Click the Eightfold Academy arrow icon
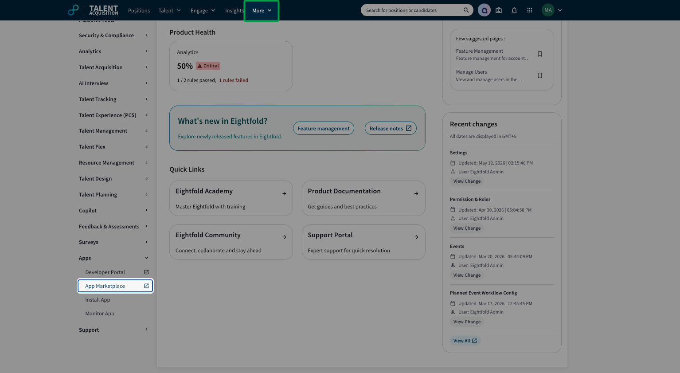Viewport: 680px width, 373px height. (x=284, y=194)
